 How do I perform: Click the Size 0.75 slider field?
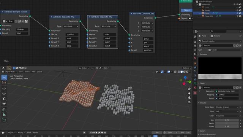pos(227,120)
